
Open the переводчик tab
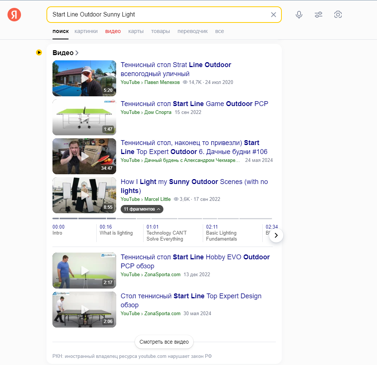pos(192,31)
